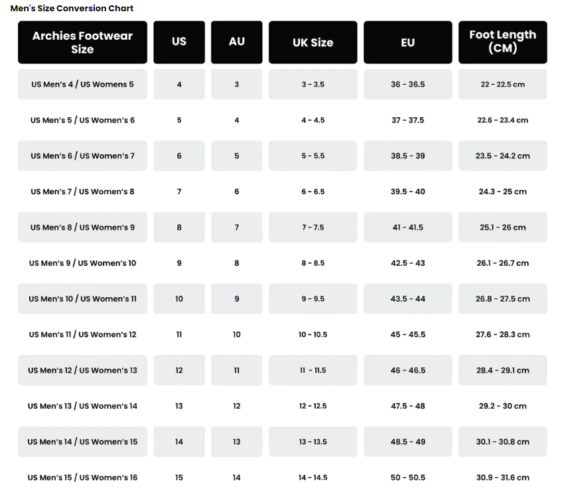The width and height of the screenshot is (562, 491).
Task: Click the UK size 10 - 10.5 cell
Action: [x=313, y=335]
